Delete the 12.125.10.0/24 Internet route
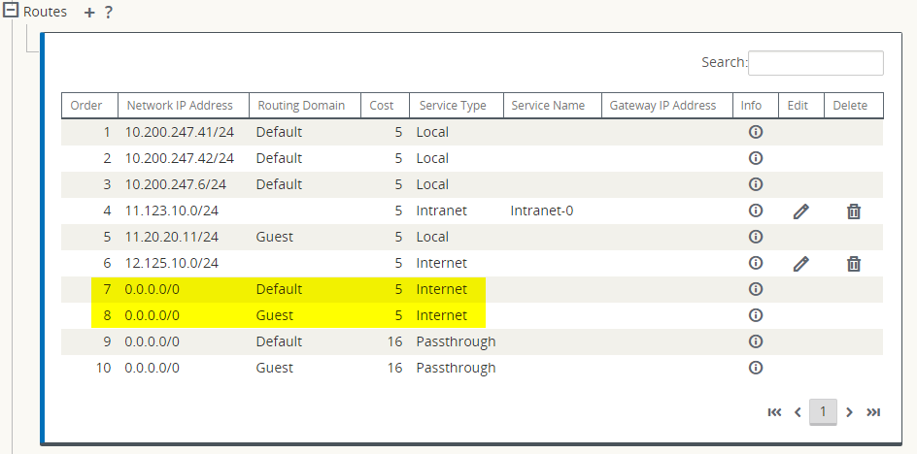Viewport: 917px width, 454px height. [854, 264]
